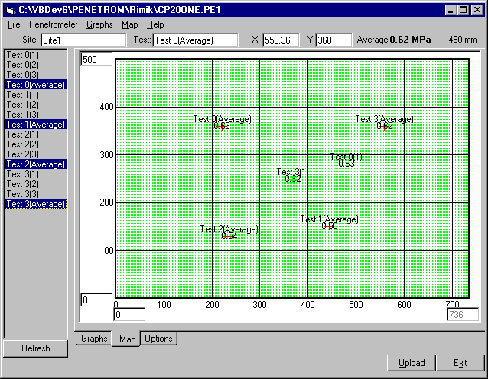Screen dimensions: 488x379
Task: Click the Upload button
Action: [412, 362]
